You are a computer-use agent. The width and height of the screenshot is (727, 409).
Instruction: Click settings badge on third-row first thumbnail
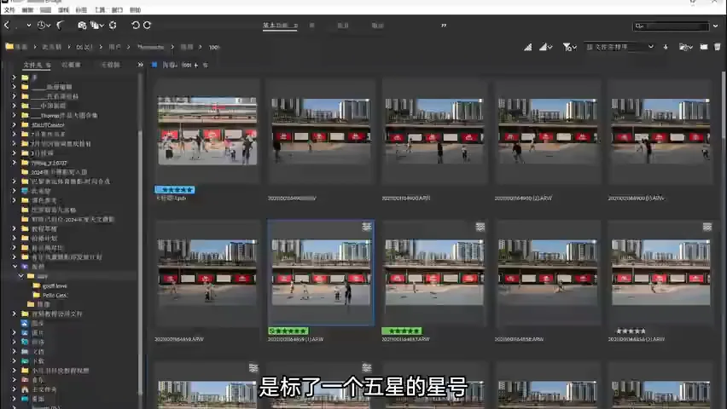(x=253, y=368)
